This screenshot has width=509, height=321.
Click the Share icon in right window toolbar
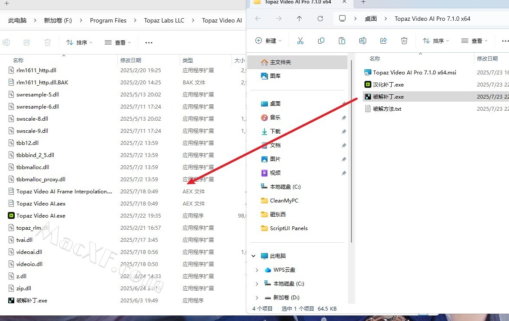click(x=383, y=41)
